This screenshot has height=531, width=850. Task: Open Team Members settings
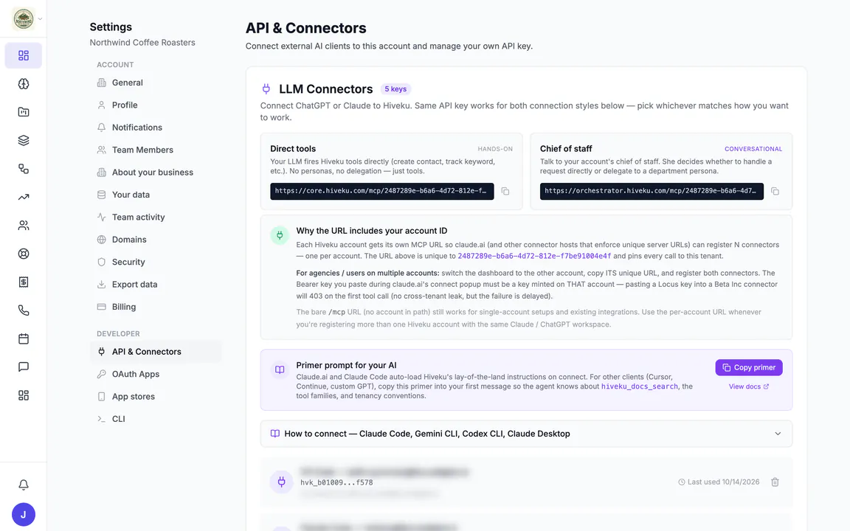[156, 150]
